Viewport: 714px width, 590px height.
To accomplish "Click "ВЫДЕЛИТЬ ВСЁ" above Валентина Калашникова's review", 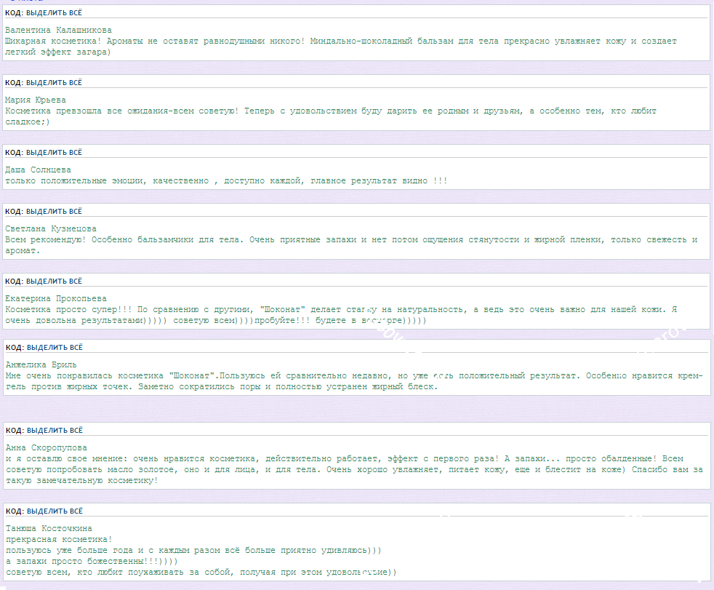I will click(x=54, y=13).
